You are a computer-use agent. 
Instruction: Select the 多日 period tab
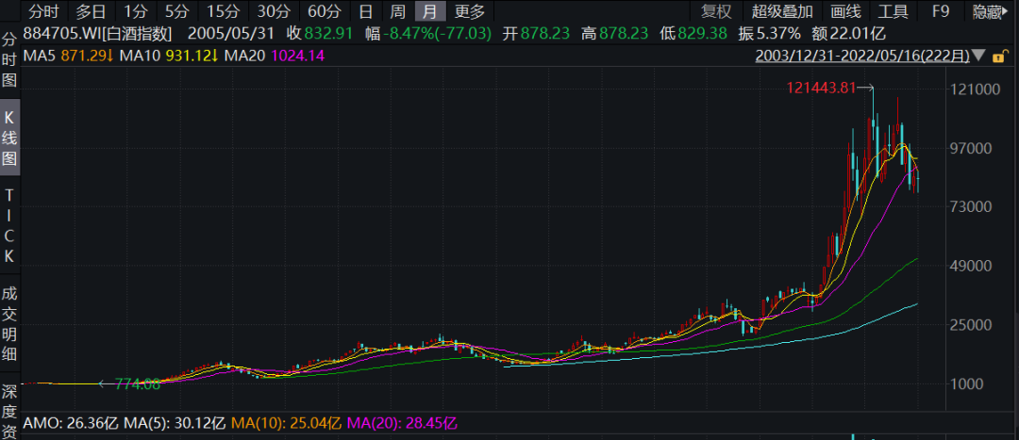[91, 11]
